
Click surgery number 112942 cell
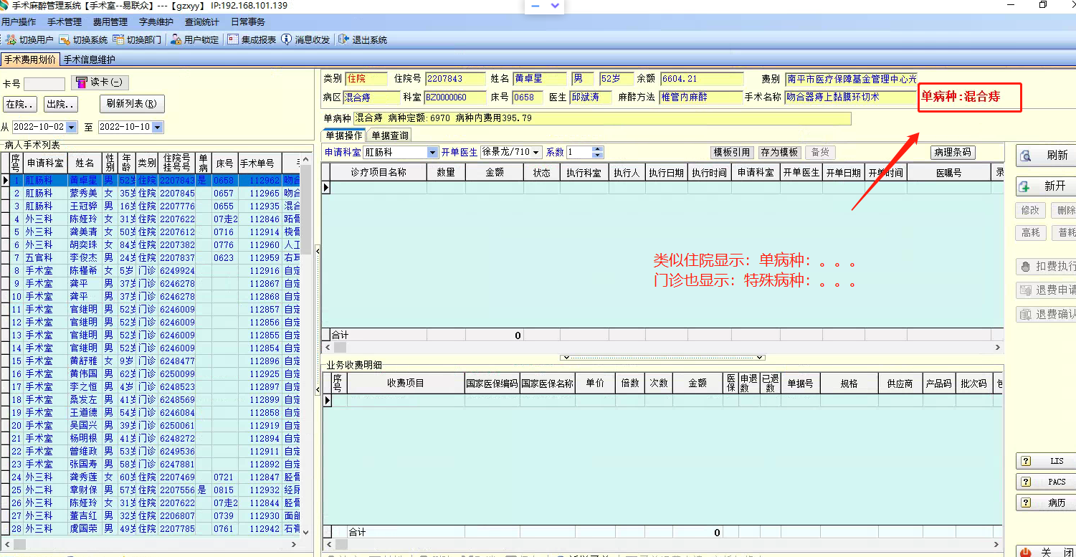point(261,529)
